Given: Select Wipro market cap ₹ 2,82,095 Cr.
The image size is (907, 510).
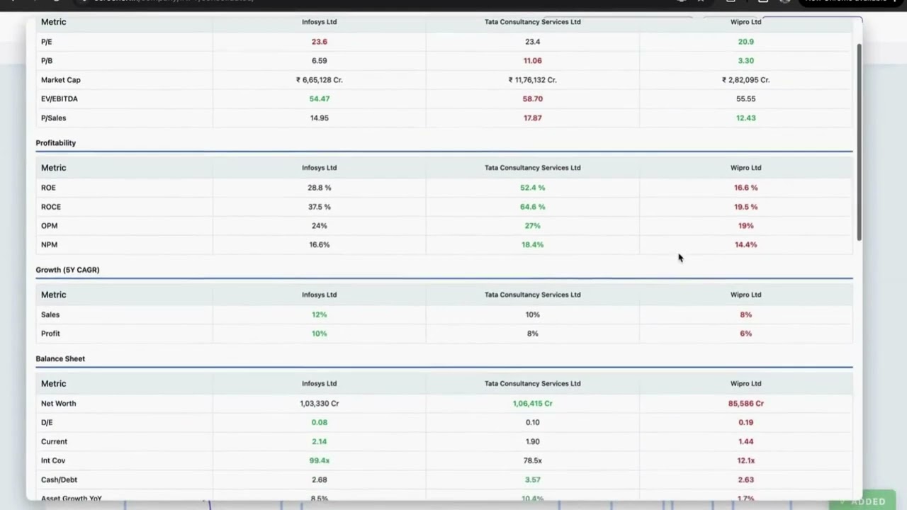Looking at the screenshot, I should pyautogui.click(x=746, y=80).
